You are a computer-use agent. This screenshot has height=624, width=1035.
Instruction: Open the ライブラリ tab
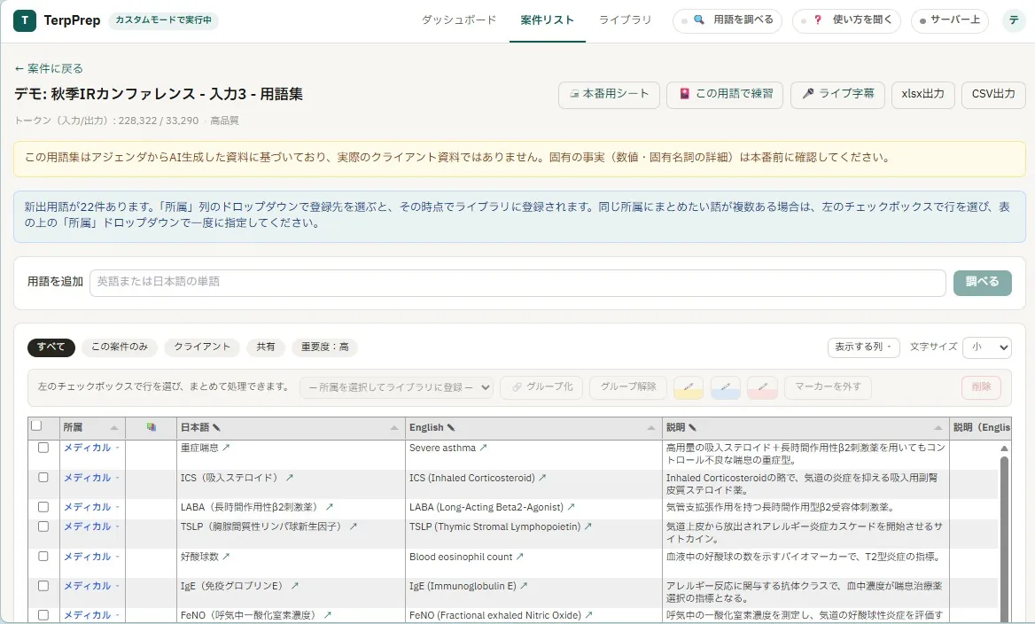pos(625,20)
